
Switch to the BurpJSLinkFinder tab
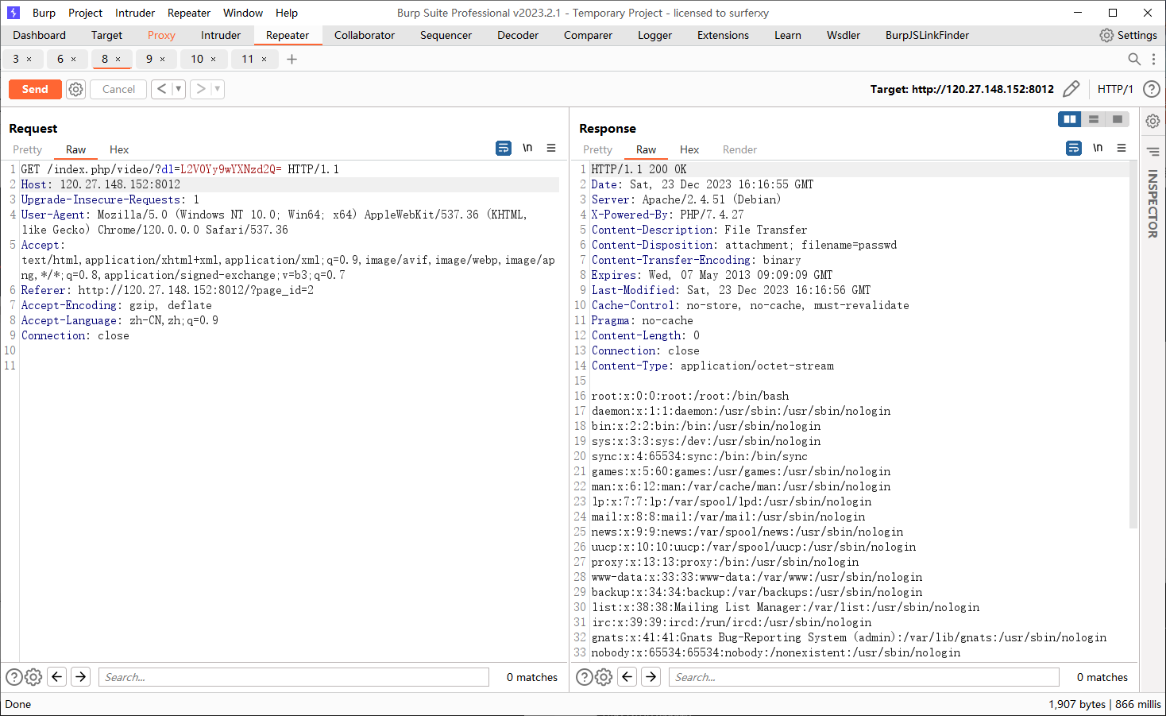[x=927, y=35]
